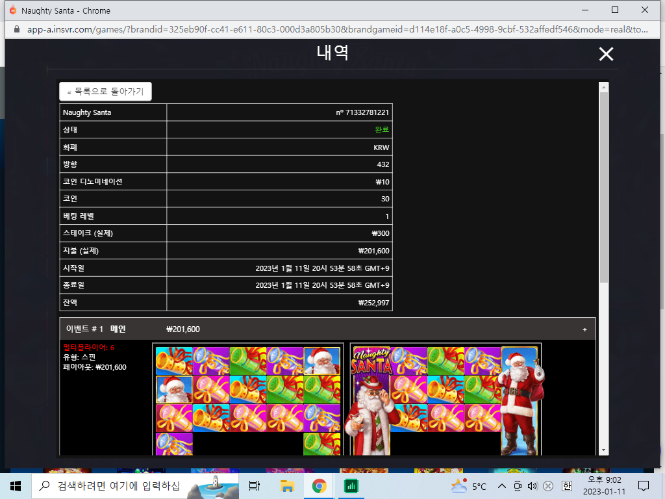Click the ₩201,600 amount in event header
Screen dimensions: 665x499
pyautogui.click(x=182, y=329)
